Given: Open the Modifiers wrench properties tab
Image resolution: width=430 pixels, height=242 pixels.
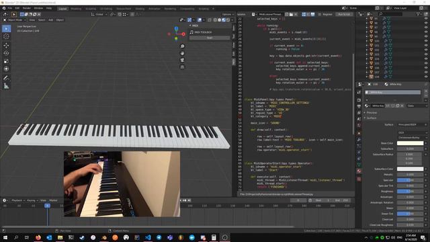Looking at the screenshot, I should (x=359, y=140).
